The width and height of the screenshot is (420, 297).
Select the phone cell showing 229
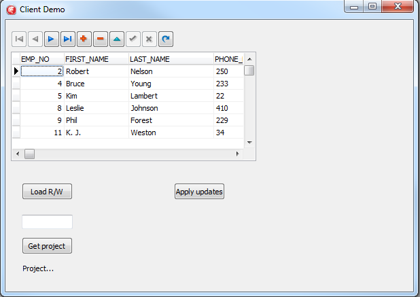pos(229,120)
